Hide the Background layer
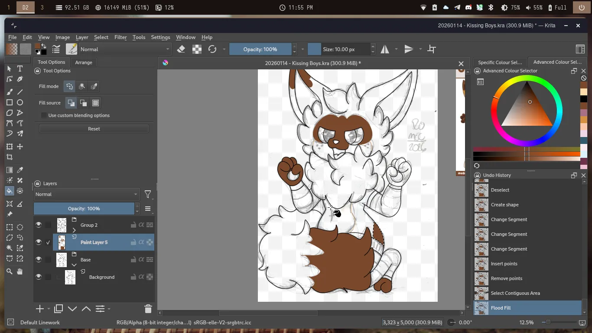Image resolution: width=592 pixels, height=333 pixels. pyautogui.click(x=39, y=277)
